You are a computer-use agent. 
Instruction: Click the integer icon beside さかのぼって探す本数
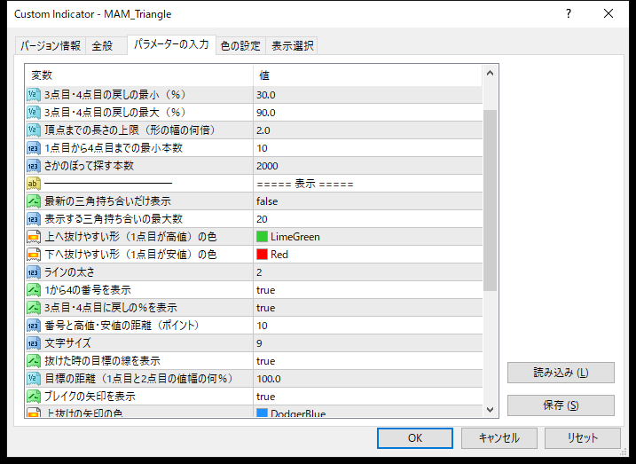34,166
